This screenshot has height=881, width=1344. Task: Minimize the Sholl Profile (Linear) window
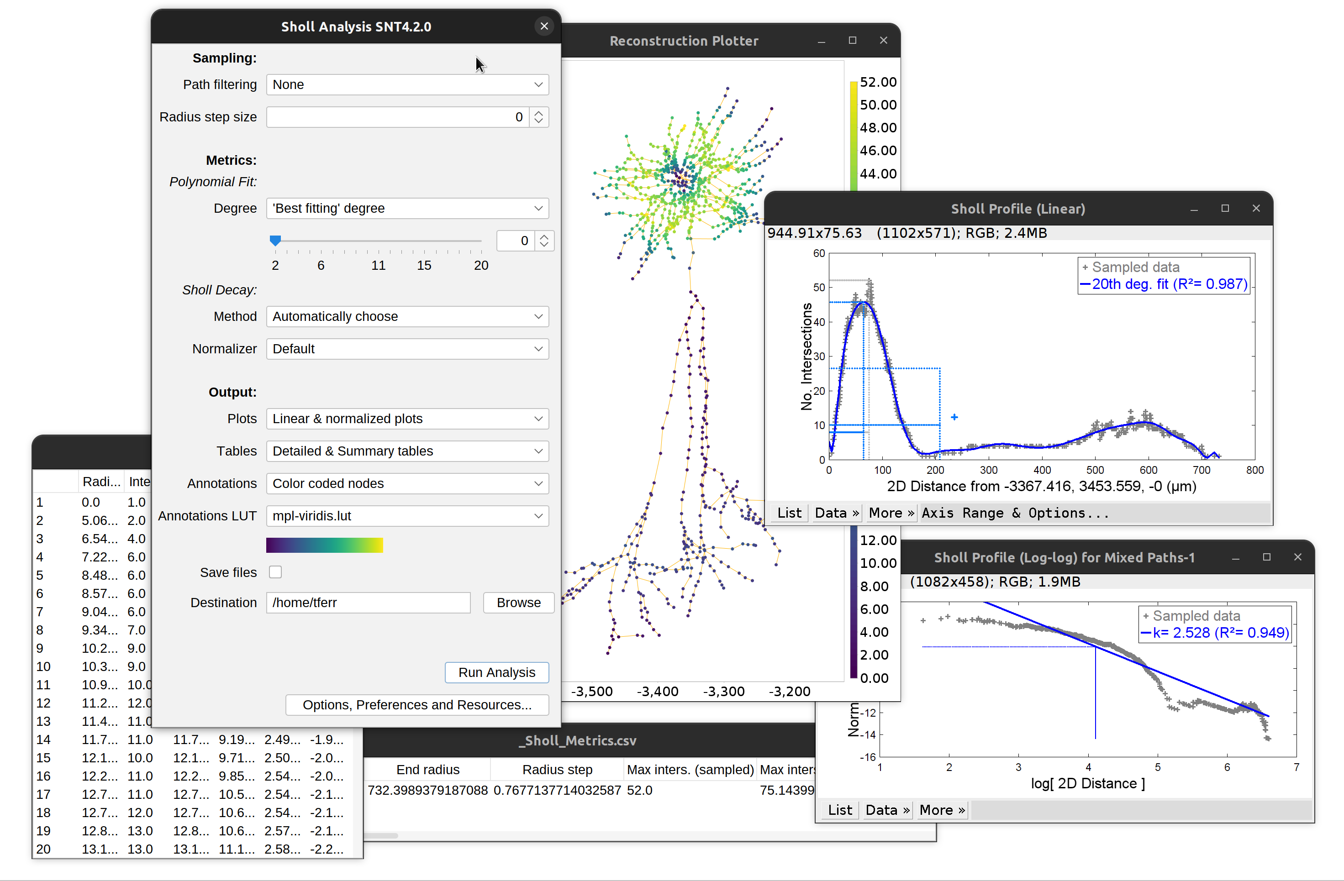[1194, 209]
